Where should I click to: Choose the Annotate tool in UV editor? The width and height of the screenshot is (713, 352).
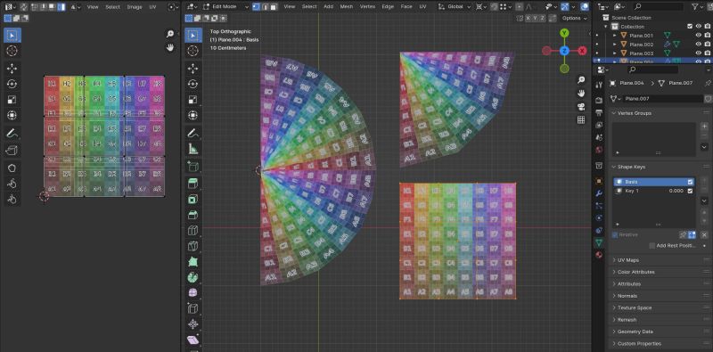tap(12, 134)
